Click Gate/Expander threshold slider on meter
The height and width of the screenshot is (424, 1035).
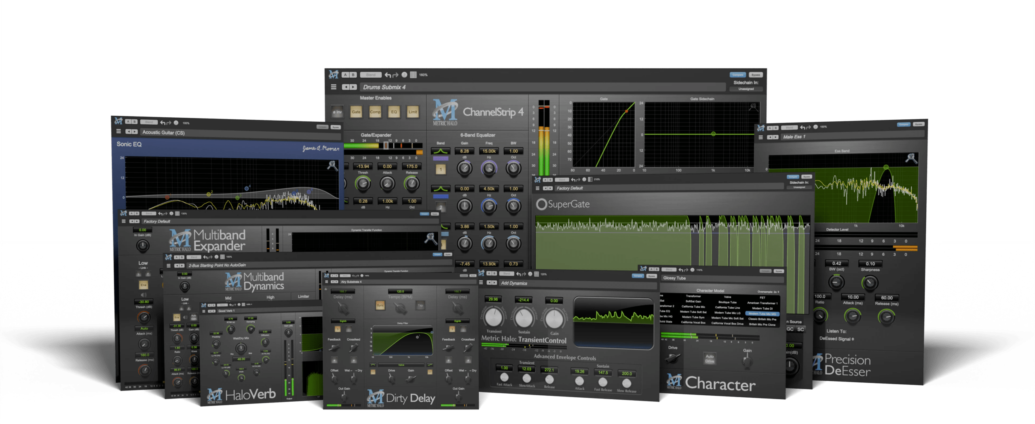386,145
